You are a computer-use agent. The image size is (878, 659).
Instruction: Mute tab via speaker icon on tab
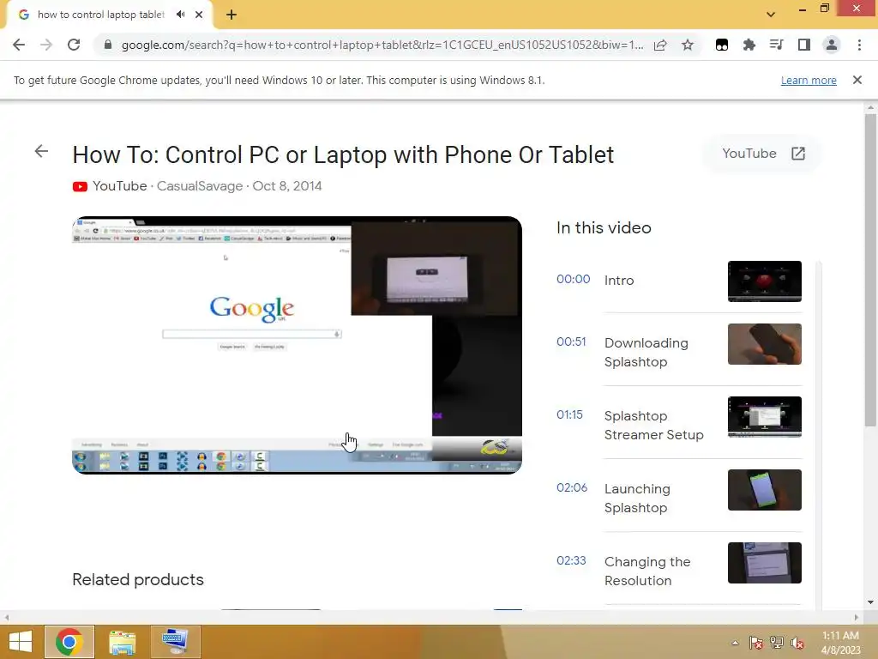[180, 15]
